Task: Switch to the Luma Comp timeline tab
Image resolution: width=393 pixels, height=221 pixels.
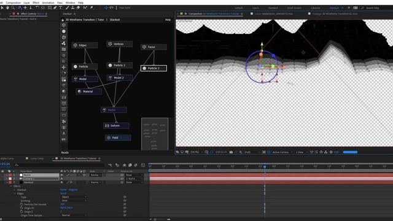Action: (37, 158)
